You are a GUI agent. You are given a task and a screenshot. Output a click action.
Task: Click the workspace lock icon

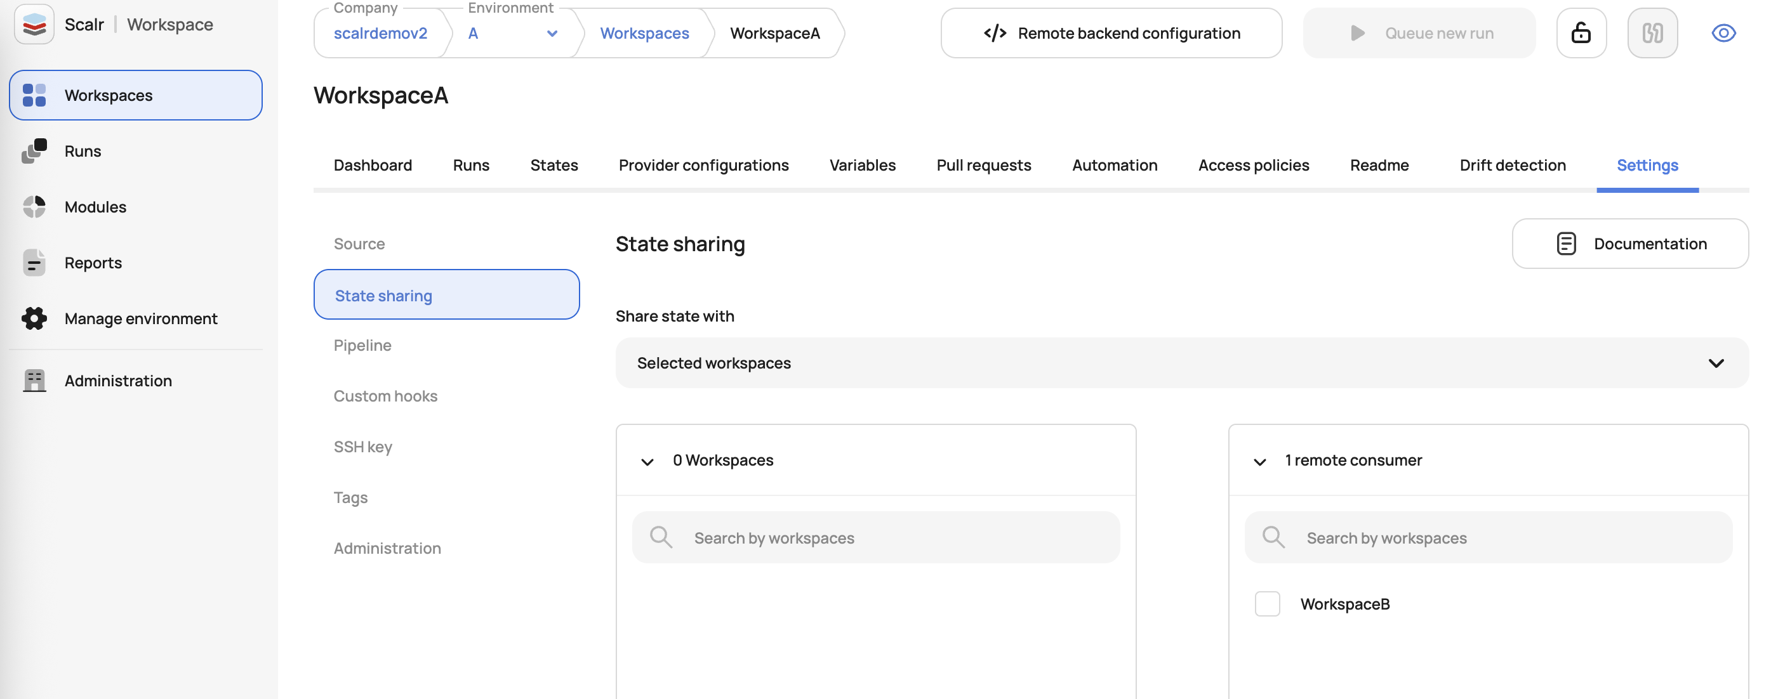(1581, 33)
